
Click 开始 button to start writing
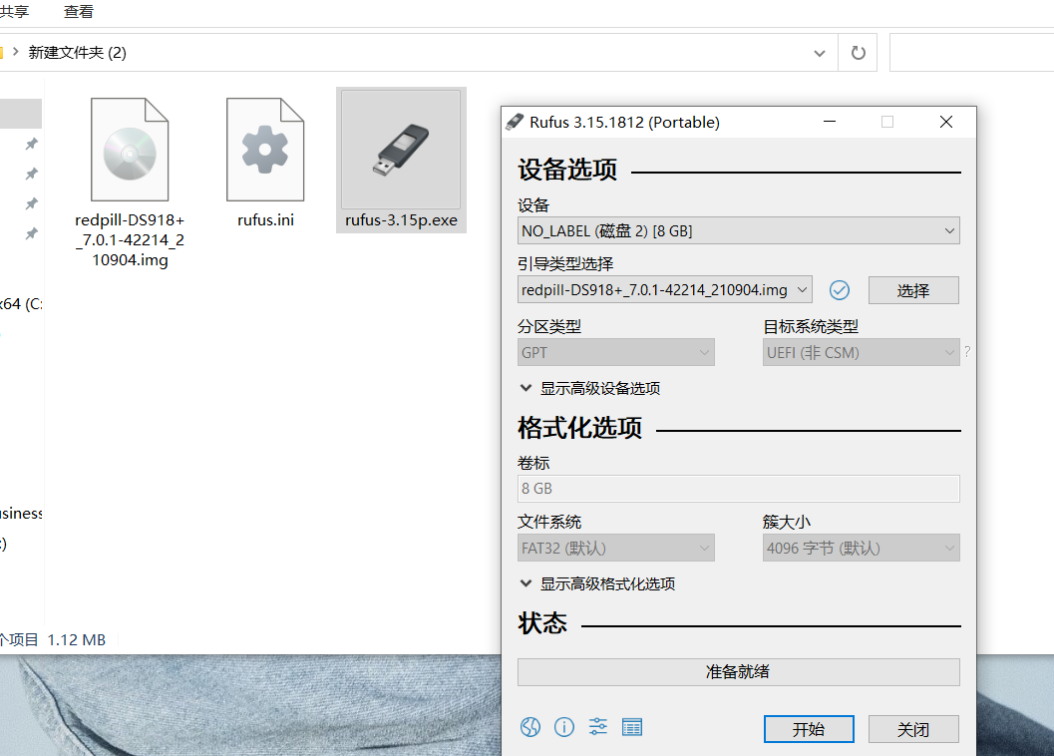809,729
